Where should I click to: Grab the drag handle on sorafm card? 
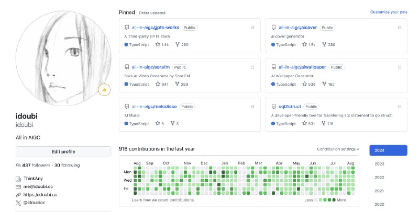pyautogui.click(x=252, y=67)
